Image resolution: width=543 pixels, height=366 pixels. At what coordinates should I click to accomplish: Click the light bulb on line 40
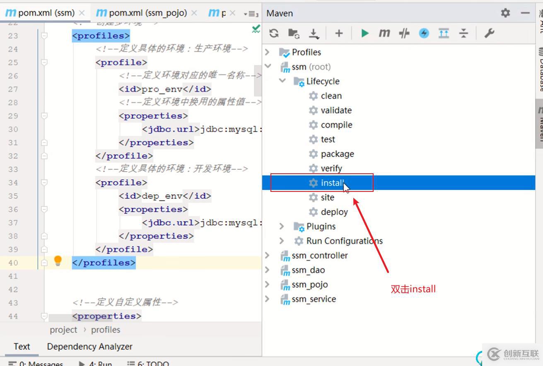58,261
